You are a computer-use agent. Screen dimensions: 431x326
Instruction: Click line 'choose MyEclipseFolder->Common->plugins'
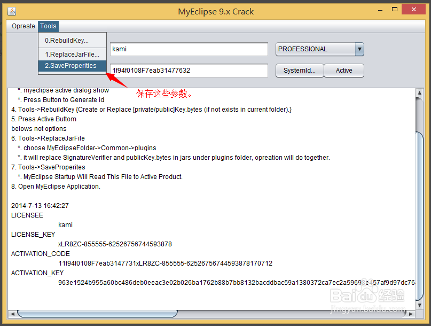tap(87, 148)
